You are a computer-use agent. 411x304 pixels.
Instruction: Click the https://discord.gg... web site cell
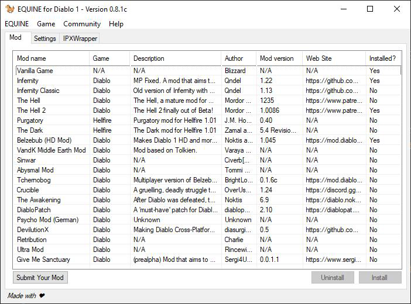pos(333,190)
